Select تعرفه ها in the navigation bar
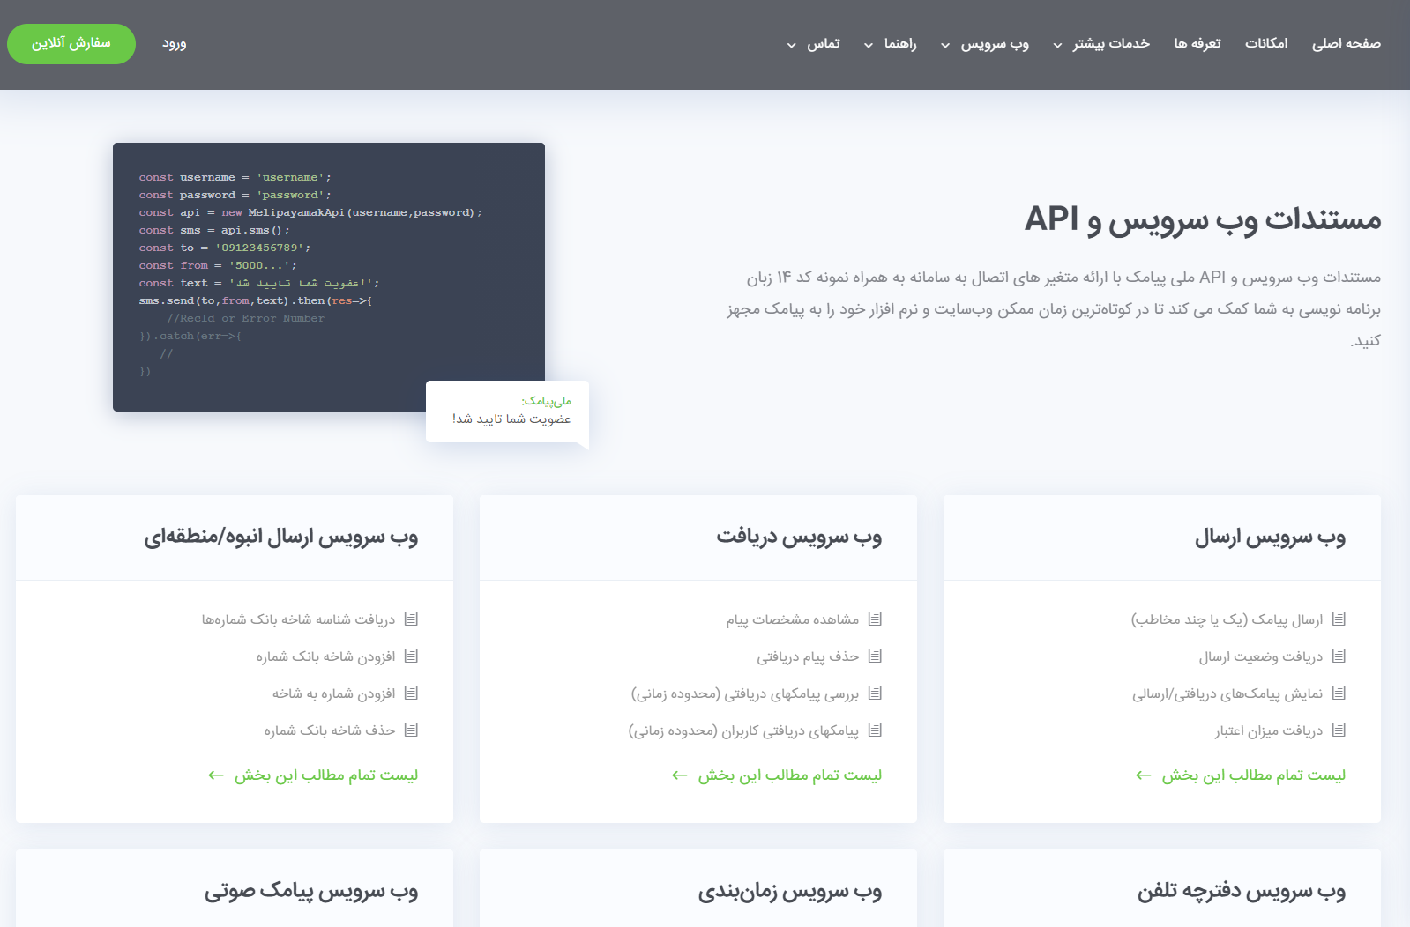This screenshot has height=927, width=1410. coord(1197,44)
